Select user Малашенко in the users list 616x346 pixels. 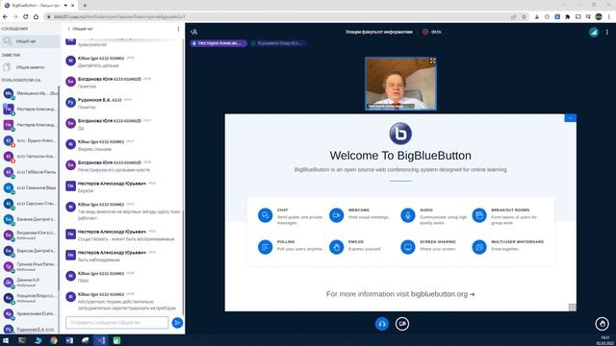pyautogui.click(x=30, y=93)
